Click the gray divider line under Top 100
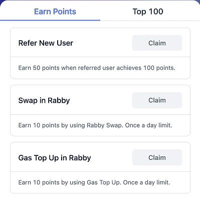Image resolution: width=200 pixels, height=201 pixels. [150, 21]
